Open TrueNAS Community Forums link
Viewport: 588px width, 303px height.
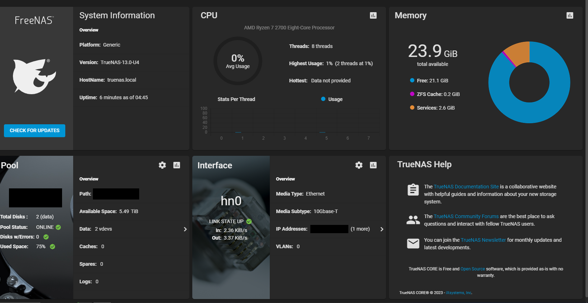[466, 216]
